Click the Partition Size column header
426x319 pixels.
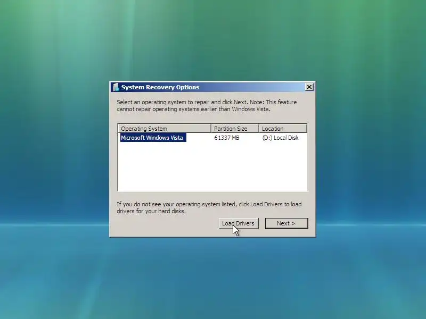(x=235, y=128)
